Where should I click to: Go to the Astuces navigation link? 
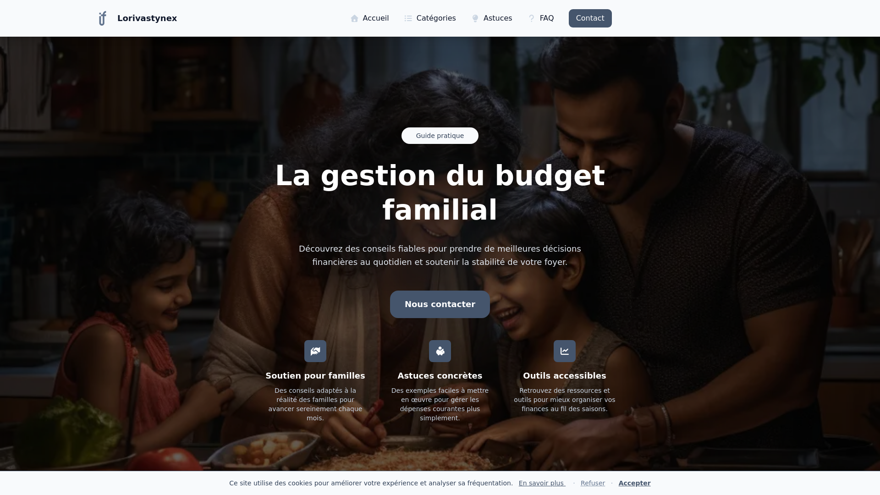[x=492, y=18]
